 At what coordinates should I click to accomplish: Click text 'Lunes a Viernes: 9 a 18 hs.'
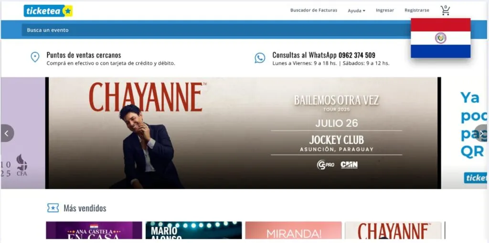click(305, 63)
